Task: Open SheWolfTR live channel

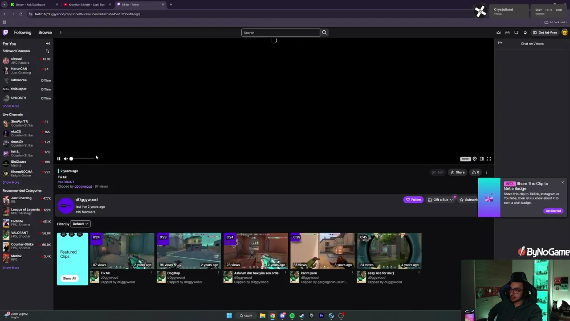Action: click(27, 123)
